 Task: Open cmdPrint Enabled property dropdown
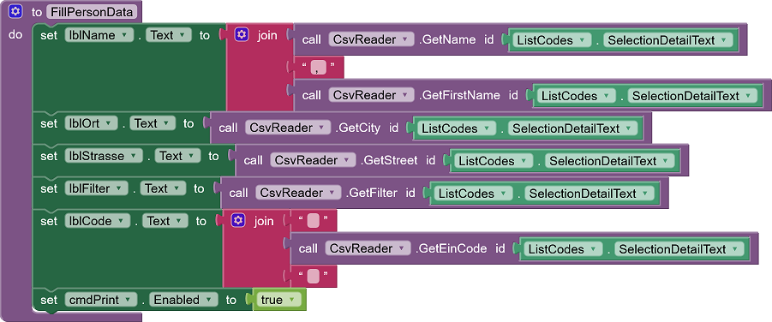coord(183,300)
